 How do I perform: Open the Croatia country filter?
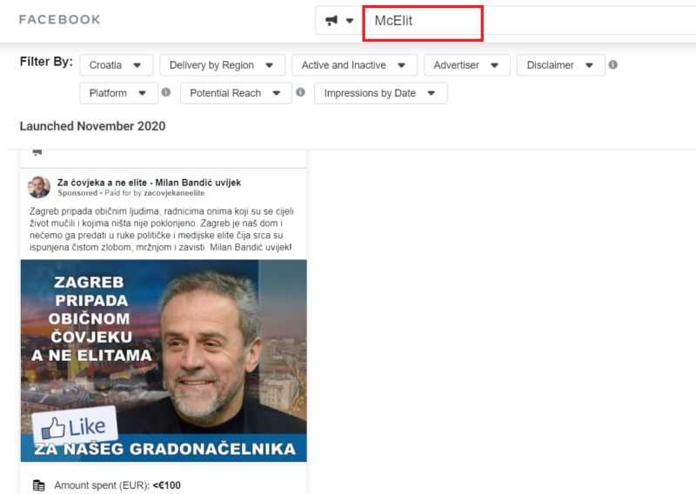tap(117, 65)
